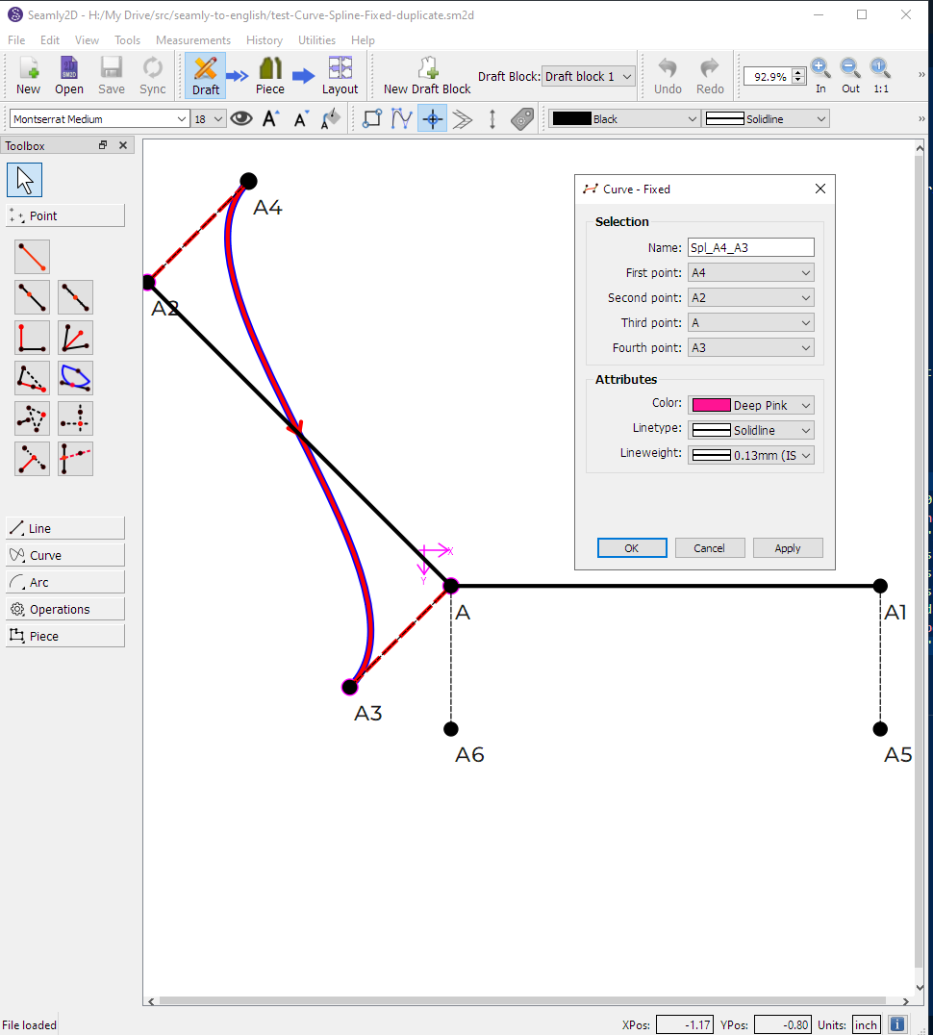Image resolution: width=933 pixels, height=1035 pixels.
Task: Click the Zoom In magnifier icon
Action: click(820, 68)
